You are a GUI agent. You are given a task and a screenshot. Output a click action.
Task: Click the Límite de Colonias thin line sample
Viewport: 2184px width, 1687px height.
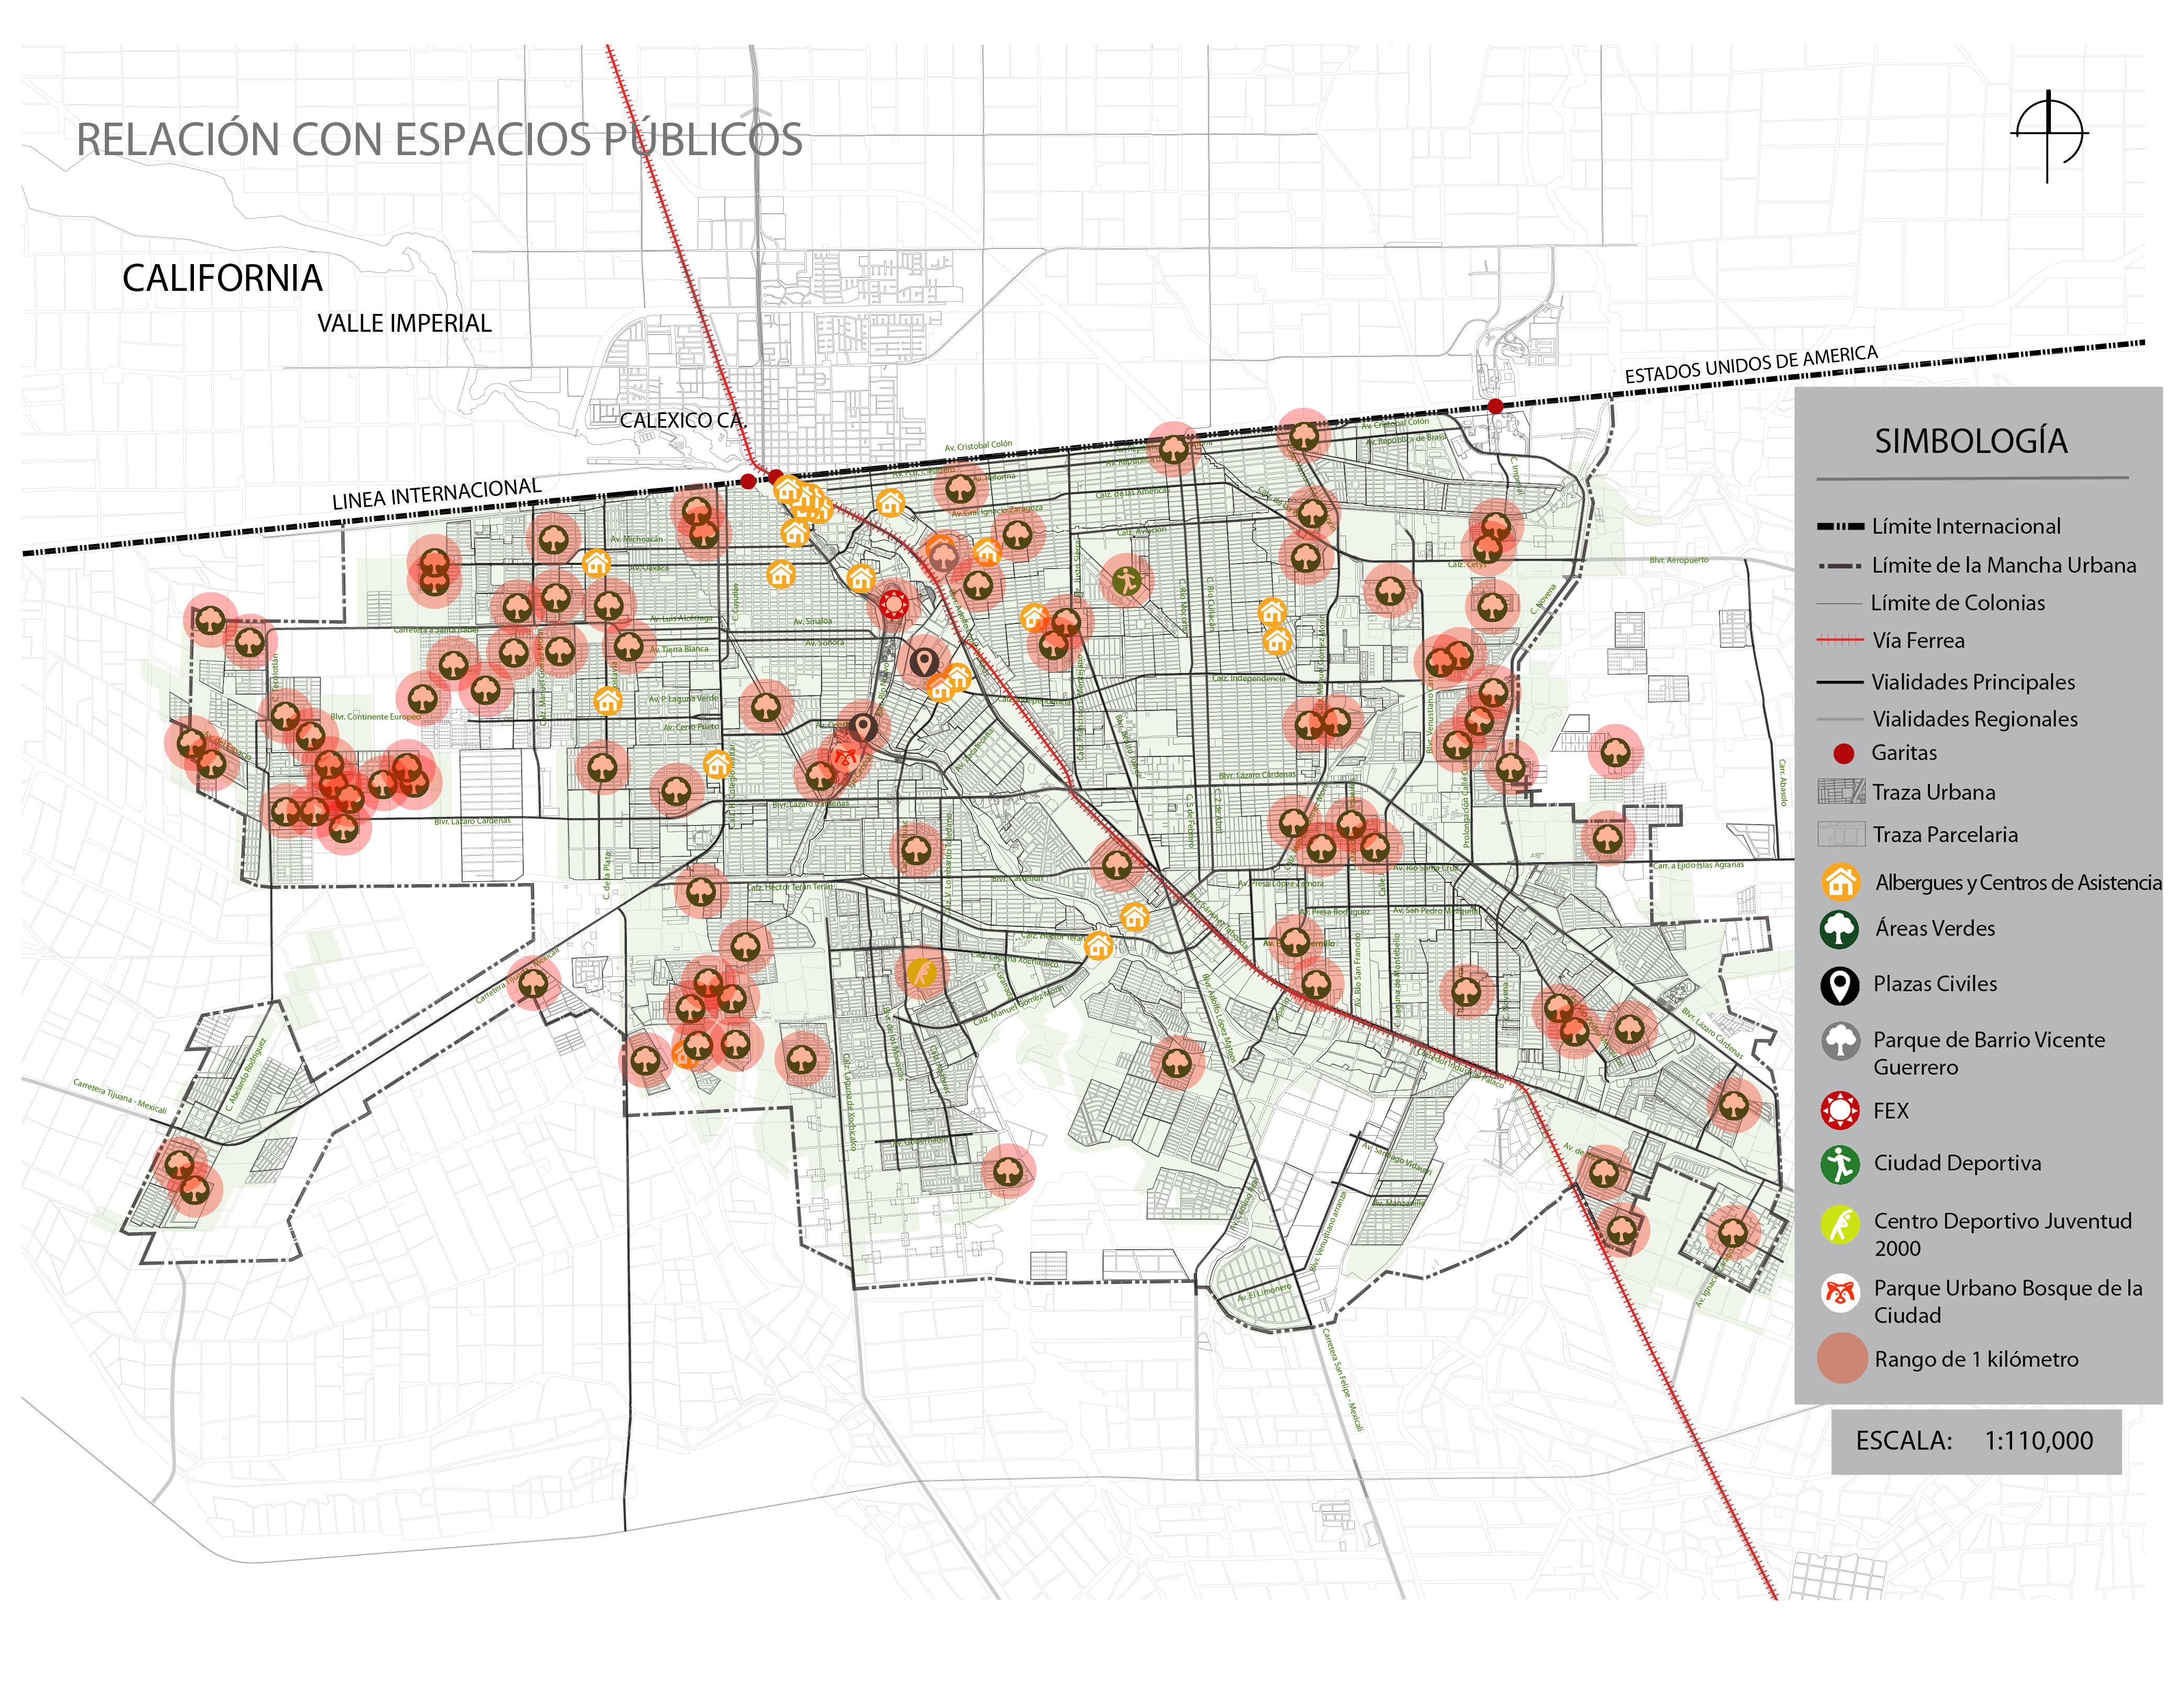pyautogui.click(x=1840, y=603)
